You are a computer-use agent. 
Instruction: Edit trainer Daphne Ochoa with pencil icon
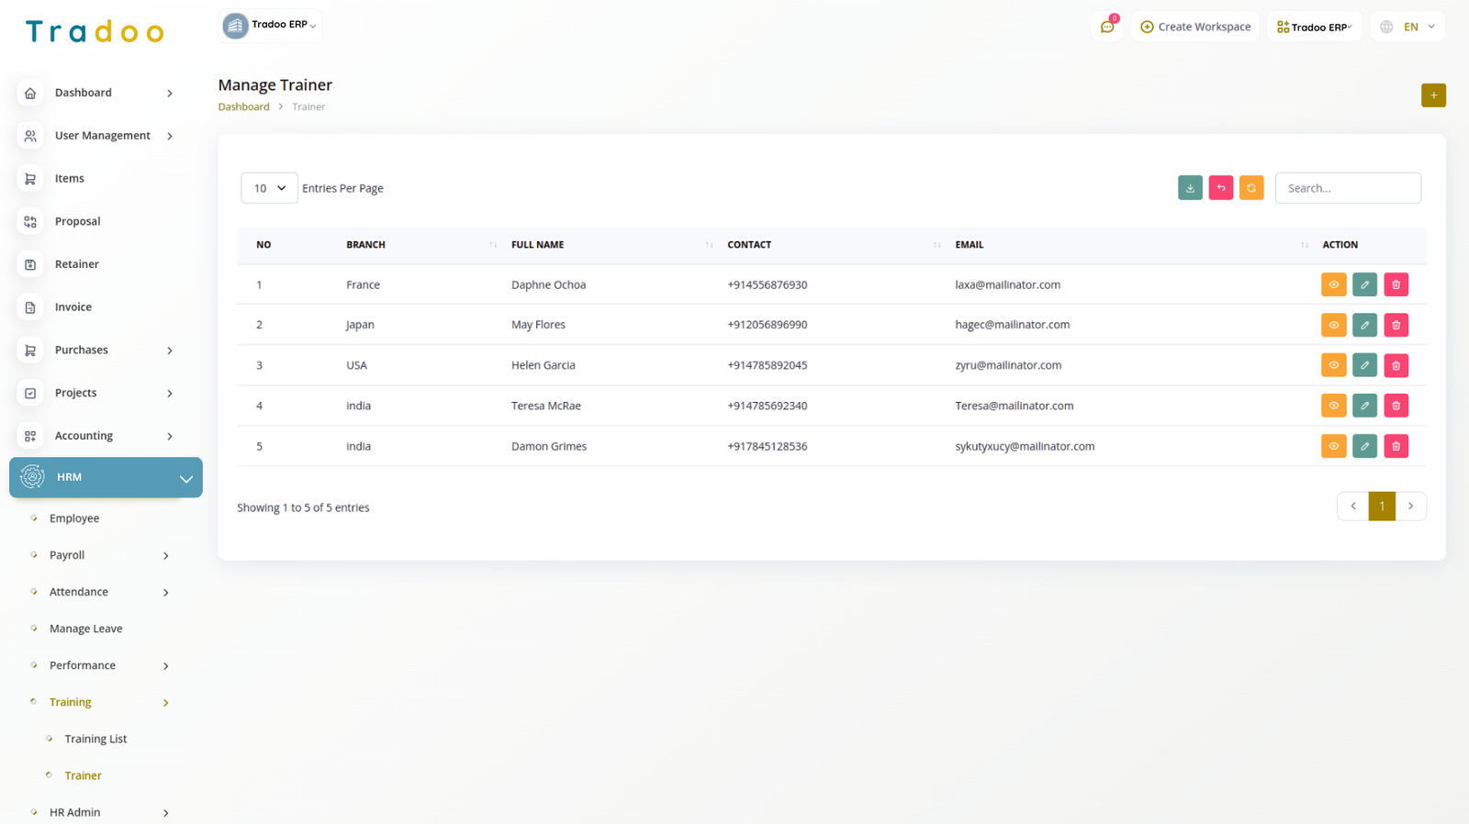(1364, 284)
